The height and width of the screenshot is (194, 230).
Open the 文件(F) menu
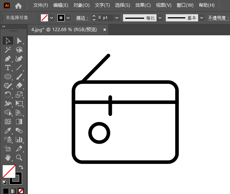pos(41,5)
